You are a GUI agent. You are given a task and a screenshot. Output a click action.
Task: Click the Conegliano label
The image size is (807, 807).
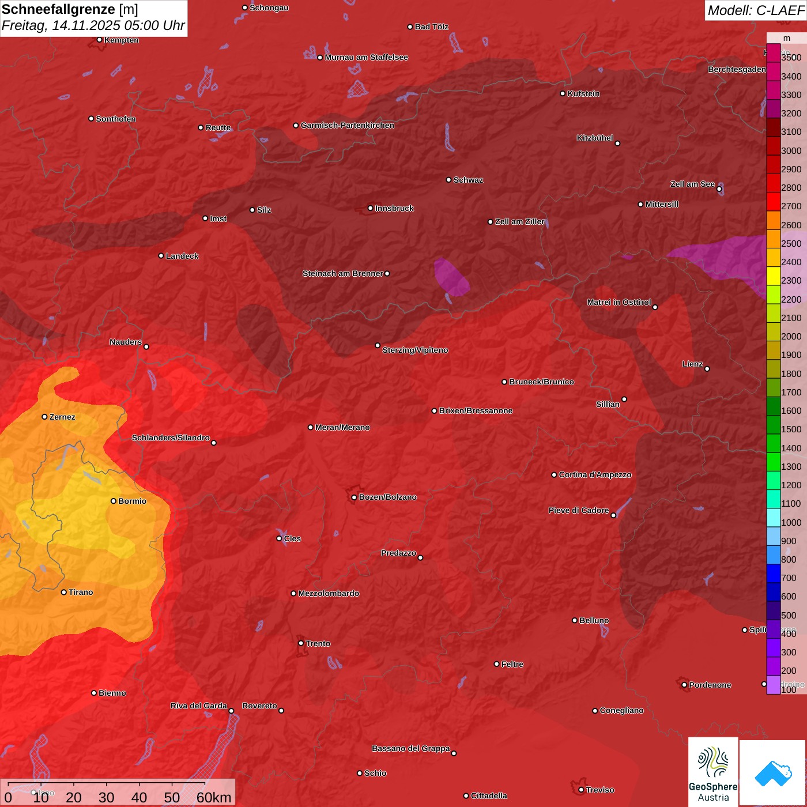tap(621, 710)
